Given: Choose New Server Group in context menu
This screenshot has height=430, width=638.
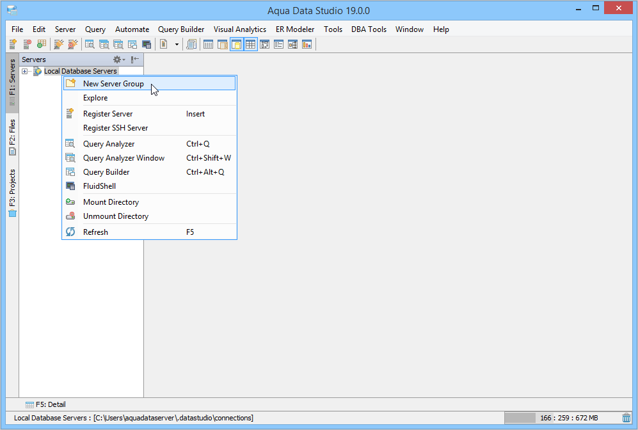Looking at the screenshot, I should (149, 83).
